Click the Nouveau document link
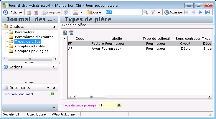The width and height of the screenshot is (216, 119). [x=19, y=94]
